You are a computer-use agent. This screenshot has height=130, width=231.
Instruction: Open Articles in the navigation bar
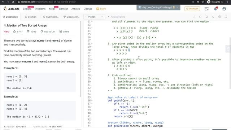pos(75,9)
